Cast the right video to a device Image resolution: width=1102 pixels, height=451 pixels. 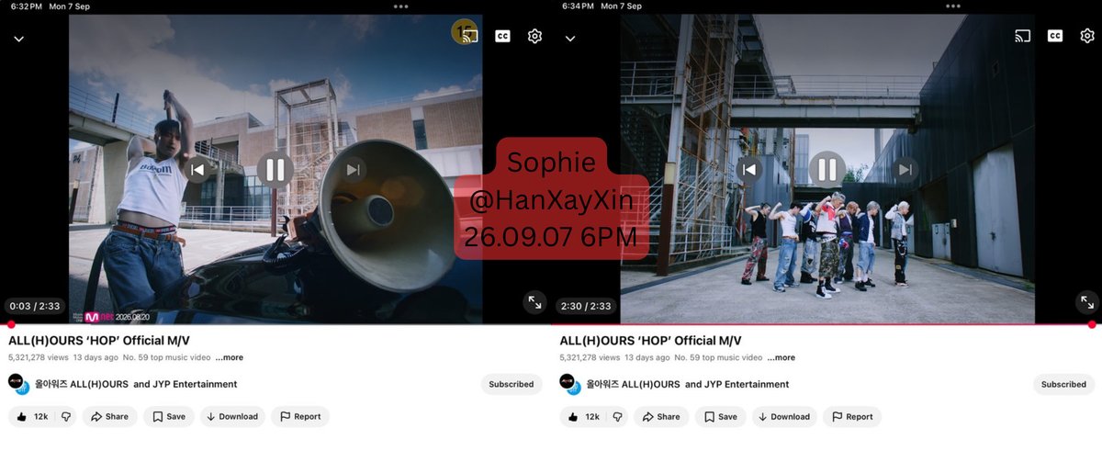[x=1022, y=36]
